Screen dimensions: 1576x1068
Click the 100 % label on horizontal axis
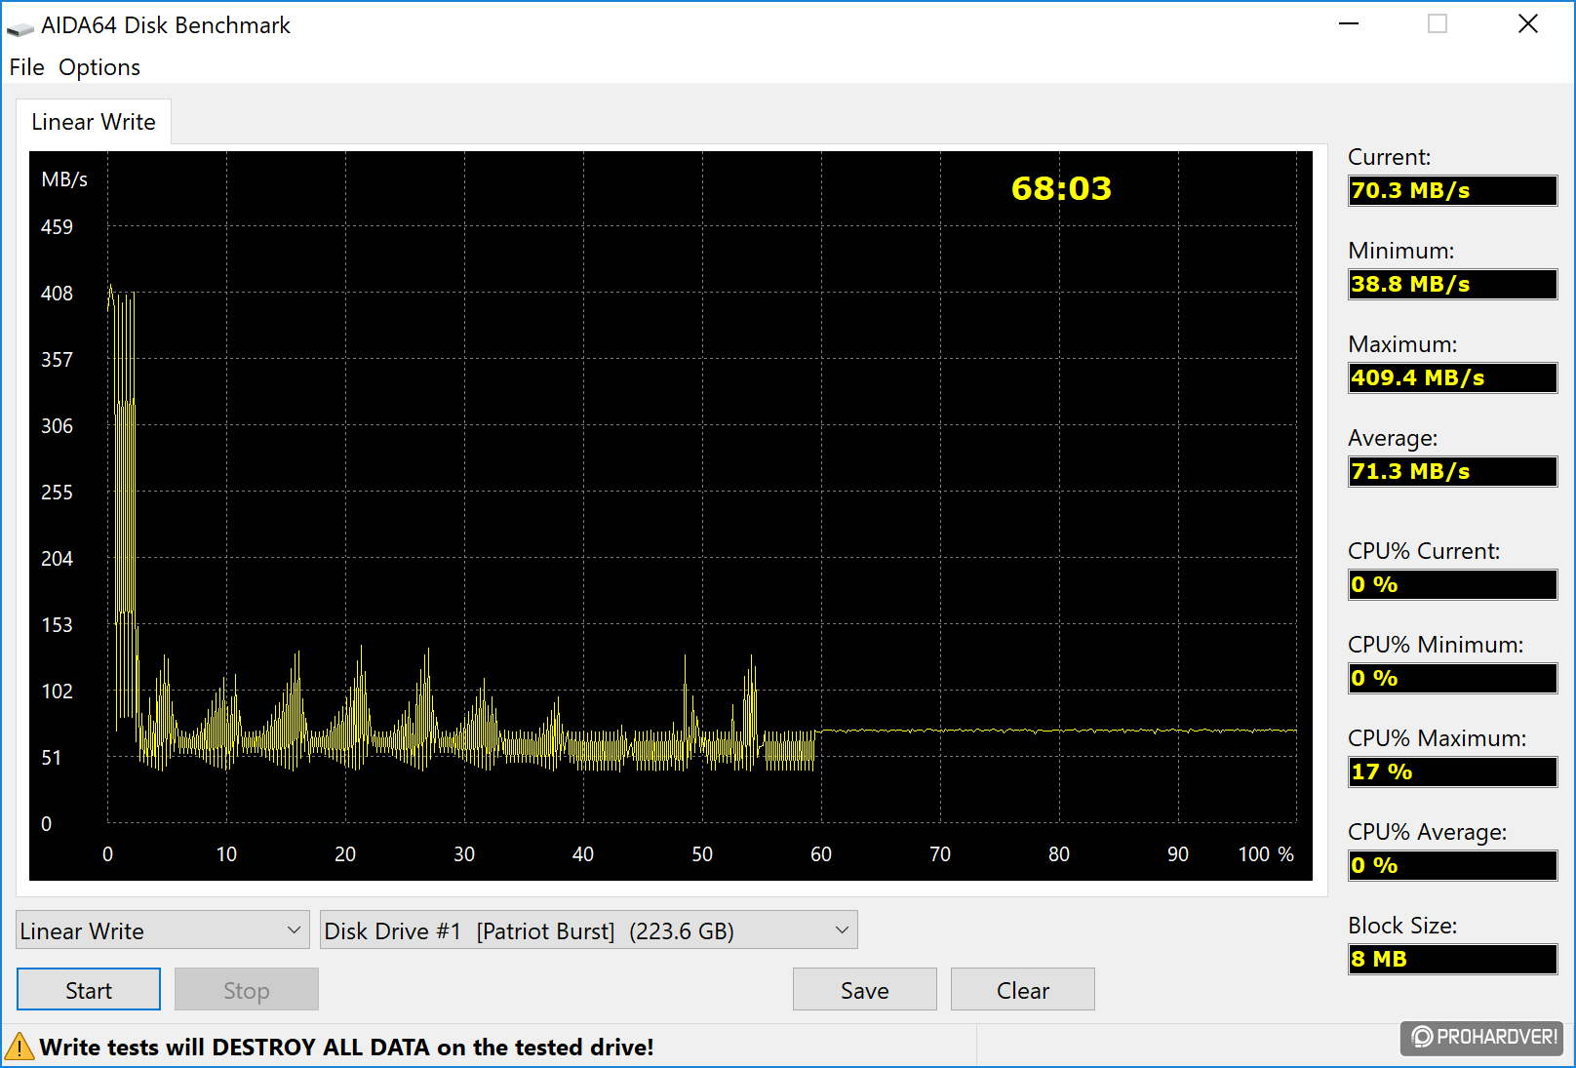1266,854
